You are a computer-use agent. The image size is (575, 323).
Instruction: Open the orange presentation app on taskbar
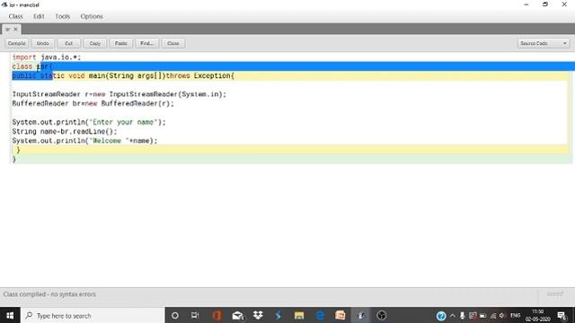(x=341, y=315)
